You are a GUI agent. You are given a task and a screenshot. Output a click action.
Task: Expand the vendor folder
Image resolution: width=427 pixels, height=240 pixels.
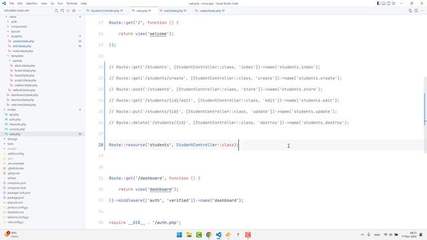tap(12, 149)
